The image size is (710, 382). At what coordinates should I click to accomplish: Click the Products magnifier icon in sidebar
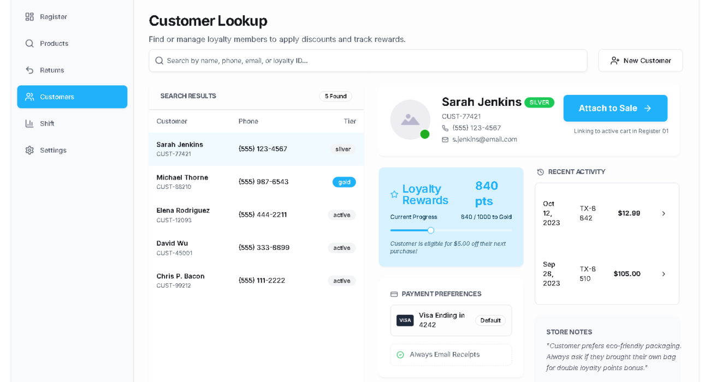click(29, 44)
